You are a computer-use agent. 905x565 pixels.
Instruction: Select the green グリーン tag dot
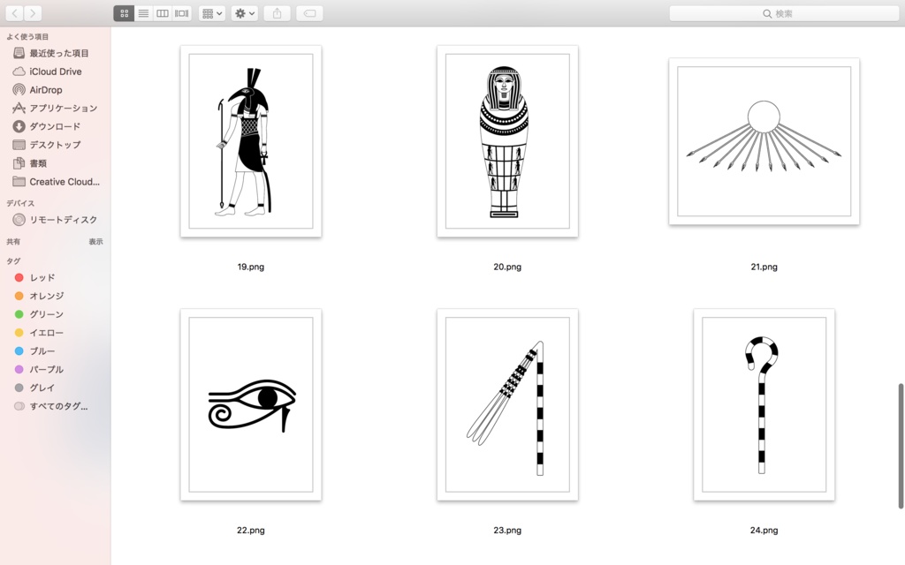[19, 314]
